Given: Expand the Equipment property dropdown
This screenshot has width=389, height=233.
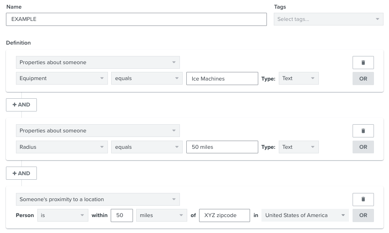Looking at the screenshot, I should pyautogui.click(x=62, y=78).
